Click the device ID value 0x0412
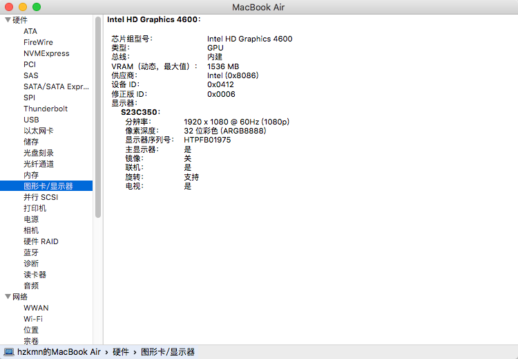The height and width of the screenshot is (359, 518). click(x=220, y=84)
